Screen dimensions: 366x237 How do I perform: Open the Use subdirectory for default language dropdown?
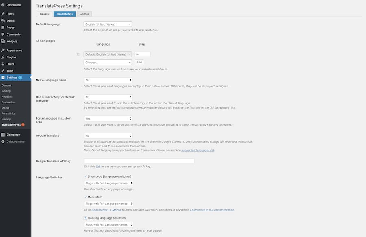click(x=108, y=97)
